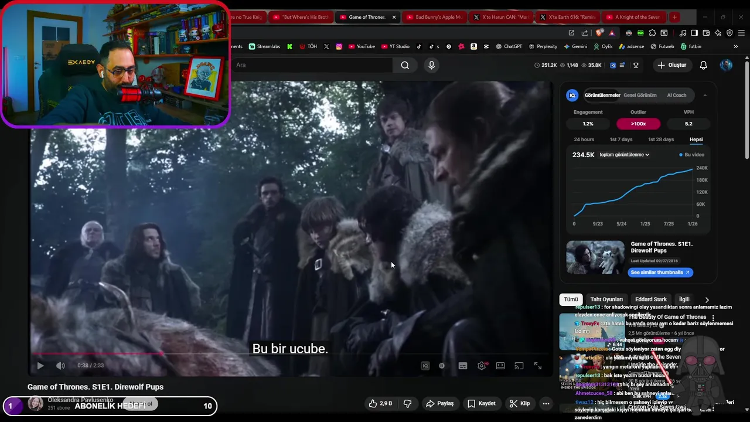
Task: Select the Tümü filter chip
Action: point(571,300)
